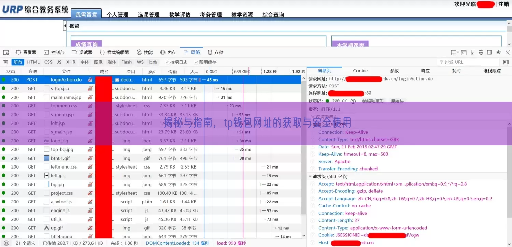This screenshot has width=512, height=247.
Task: Filter requests by 字体
Action: (85, 62)
